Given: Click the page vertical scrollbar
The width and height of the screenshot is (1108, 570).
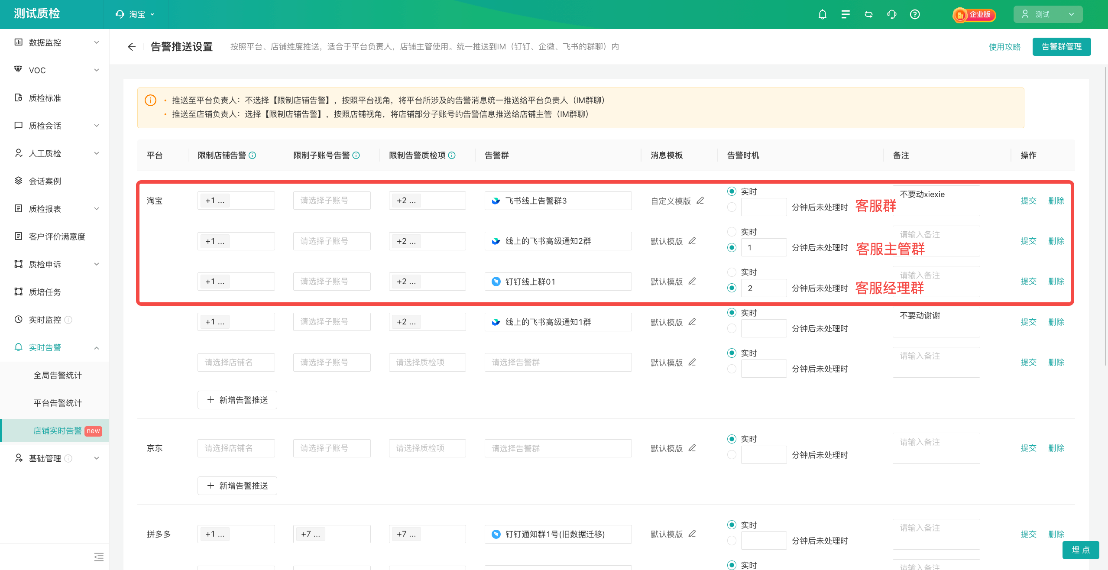Looking at the screenshot, I should click(1105, 217).
